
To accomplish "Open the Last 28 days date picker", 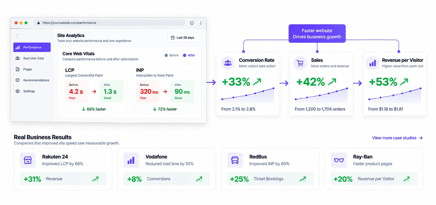I will coord(184,38).
